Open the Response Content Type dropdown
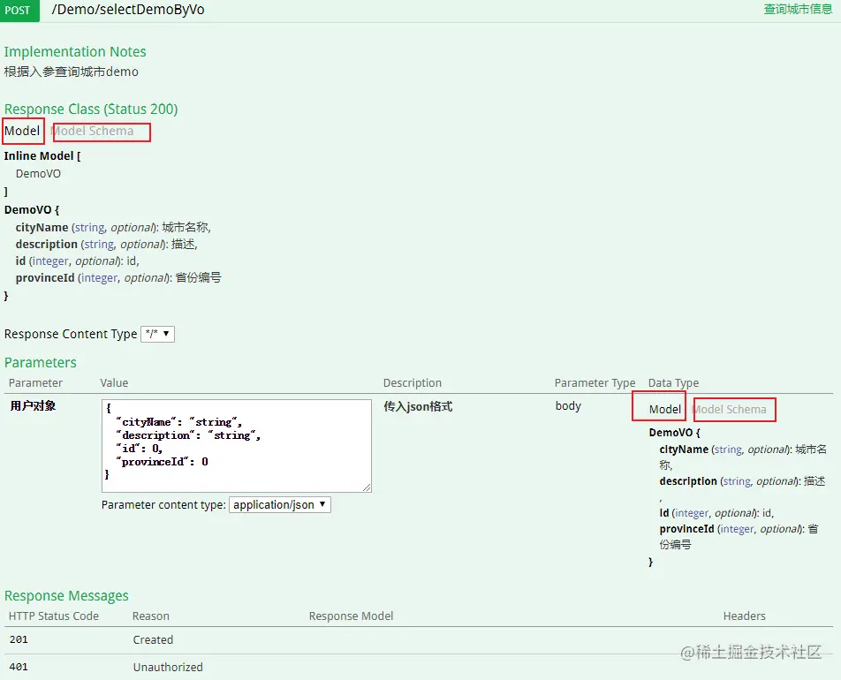The height and width of the screenshot is (680, 841). pyautogui.click(x=157, y=334)
